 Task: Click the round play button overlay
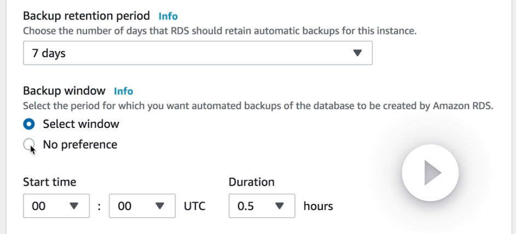pyautogui.click(x=430, y=173)
